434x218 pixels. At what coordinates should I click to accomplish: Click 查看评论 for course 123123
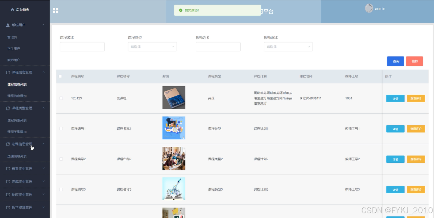(x=416, y=98)
